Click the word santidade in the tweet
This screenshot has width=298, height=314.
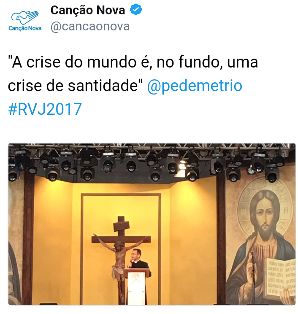103,86
